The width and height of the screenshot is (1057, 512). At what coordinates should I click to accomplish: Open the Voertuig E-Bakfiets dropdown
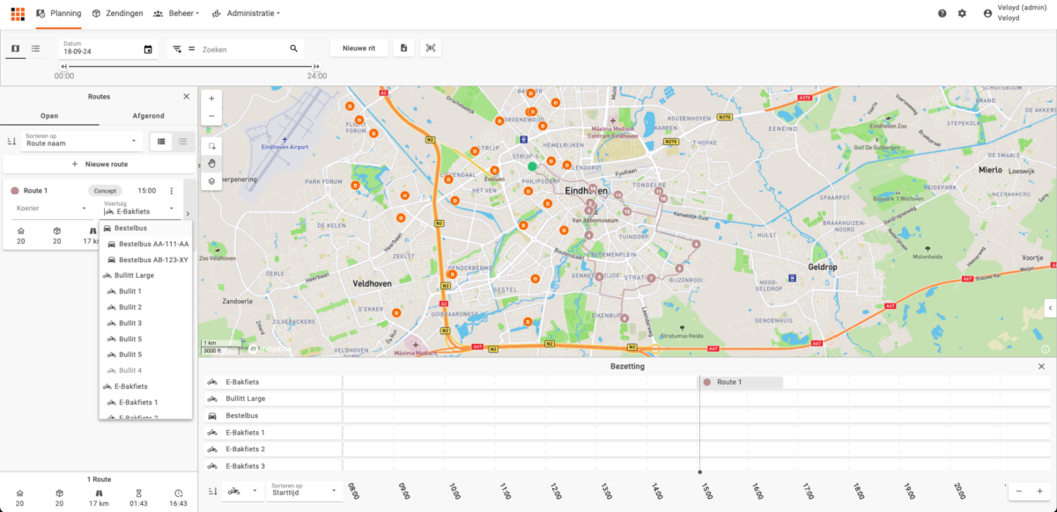(141, 208)
